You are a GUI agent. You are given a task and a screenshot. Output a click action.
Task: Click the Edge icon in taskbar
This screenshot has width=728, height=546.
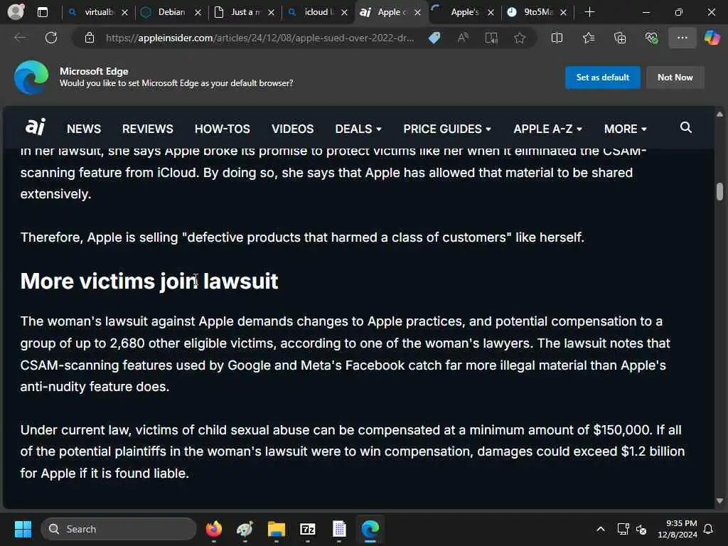[x=370, y=529]
